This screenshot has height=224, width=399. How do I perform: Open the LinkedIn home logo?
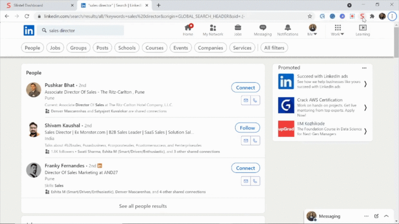pyautogui.click(x=29, y=30)
